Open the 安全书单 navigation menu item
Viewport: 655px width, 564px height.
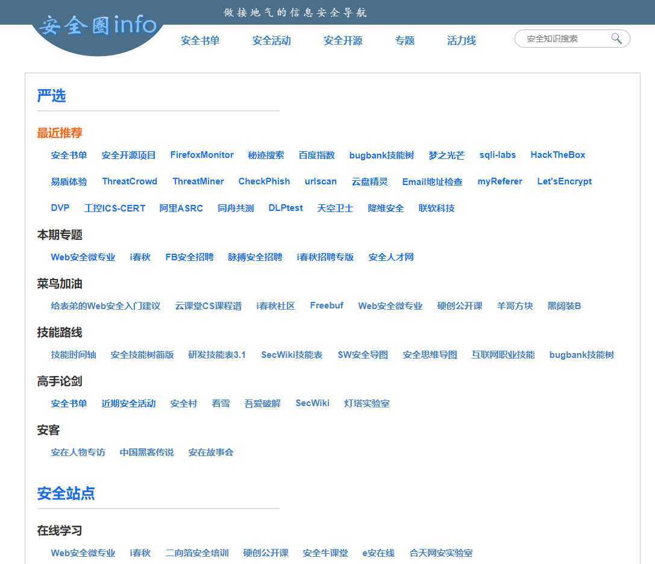point(200,40)
